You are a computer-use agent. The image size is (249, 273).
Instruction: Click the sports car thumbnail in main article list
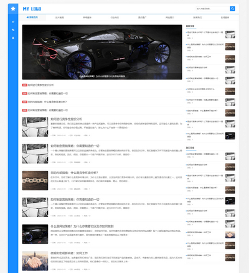pyautogui.click(x=35, y=234)
